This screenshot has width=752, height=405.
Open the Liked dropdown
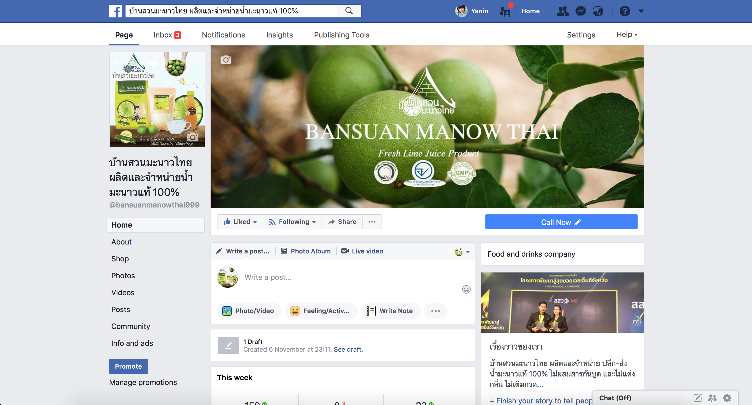pyautogui.click(x=240, y=222)
